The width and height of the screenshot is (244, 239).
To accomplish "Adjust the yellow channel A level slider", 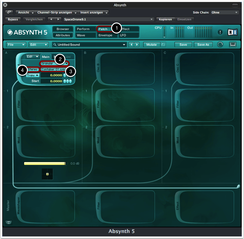I will (x=45, y=164).
